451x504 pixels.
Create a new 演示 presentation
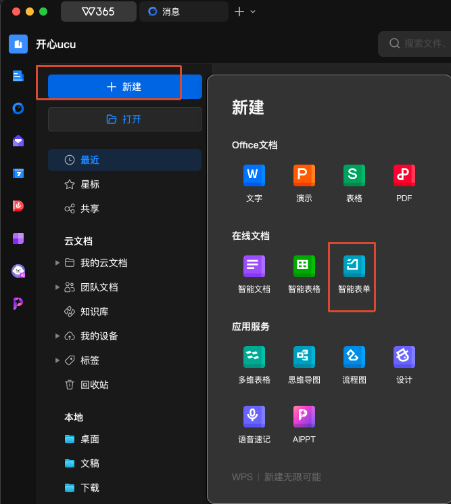coord(304,183)
